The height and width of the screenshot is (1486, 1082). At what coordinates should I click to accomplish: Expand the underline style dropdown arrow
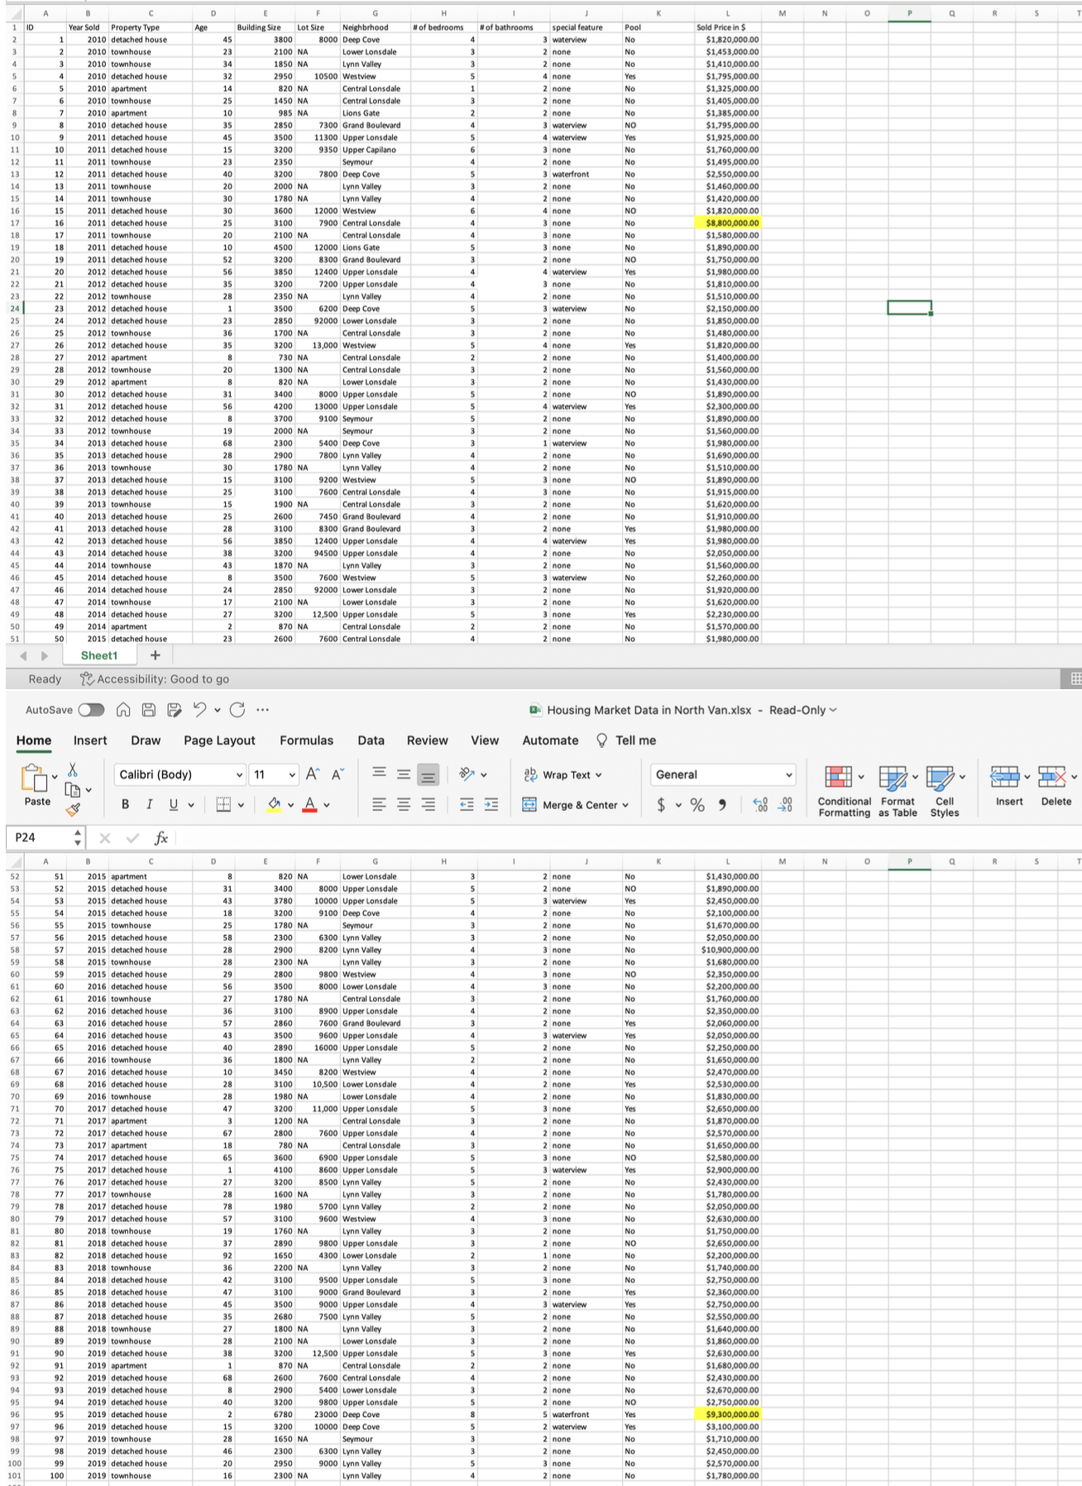[191, 805]
